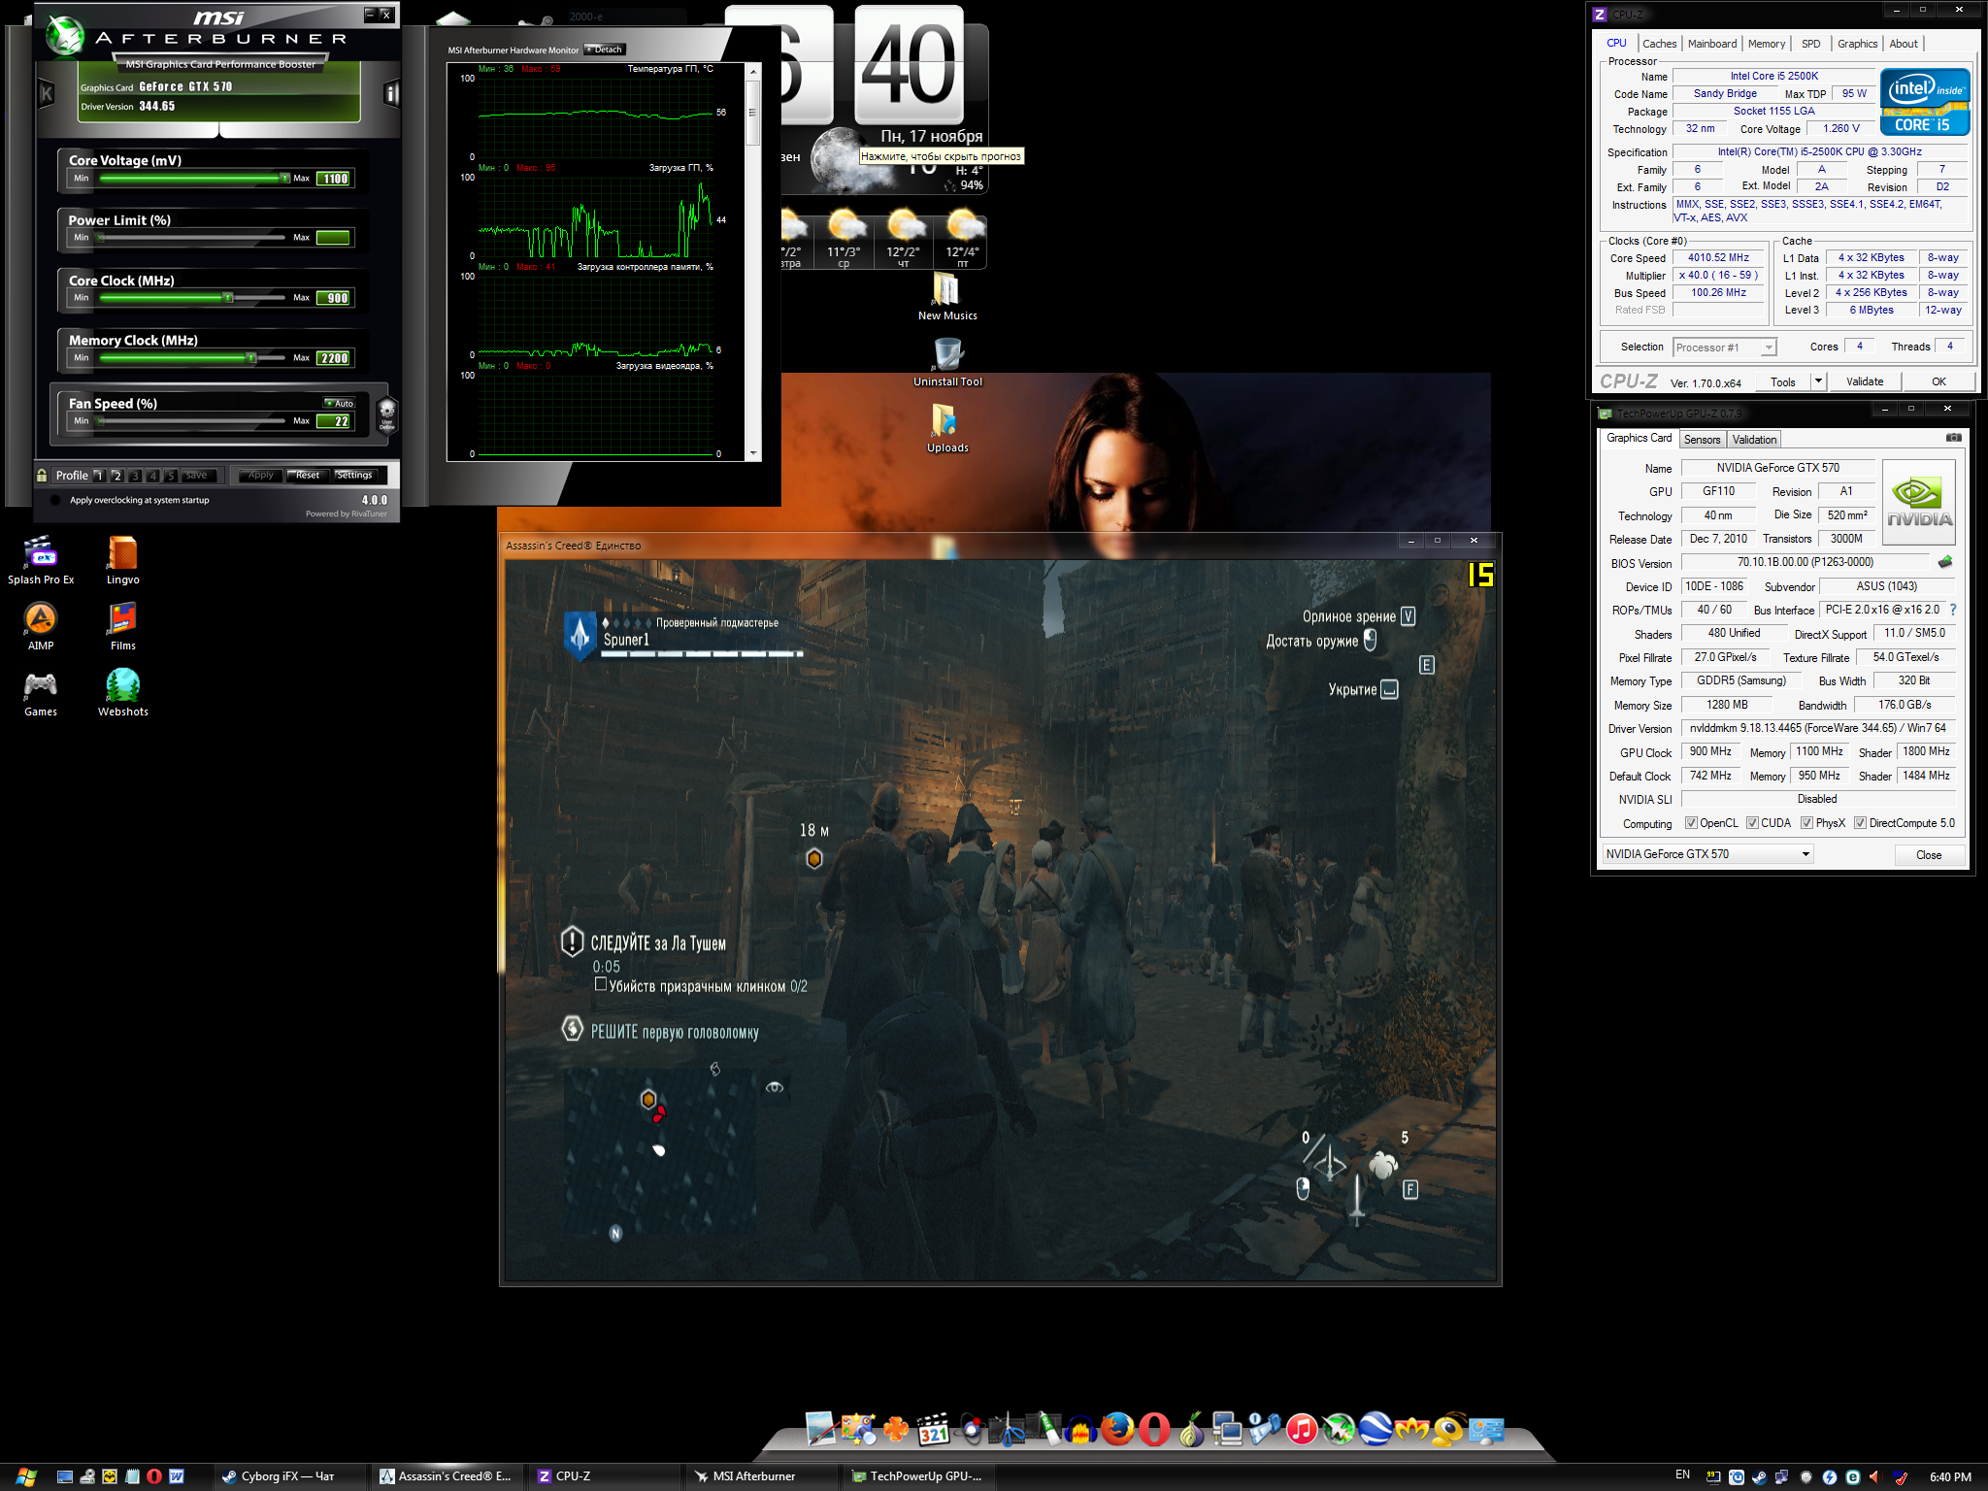Click Afterburner Reset button
Viewport: 1988px width, 1491px height.
[308, 476]
